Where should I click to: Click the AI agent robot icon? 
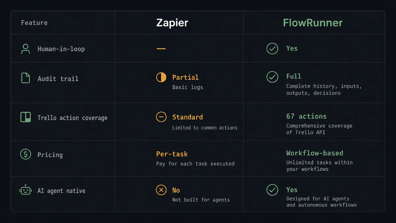pos(25,191)
